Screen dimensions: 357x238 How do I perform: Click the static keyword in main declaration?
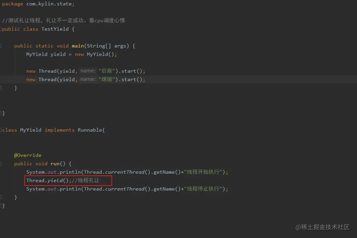[44, 46]
